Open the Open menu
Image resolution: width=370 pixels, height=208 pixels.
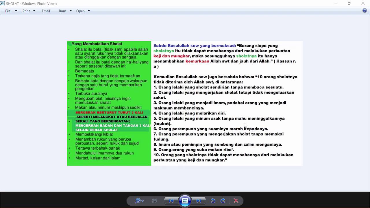(x=80, y=11)
